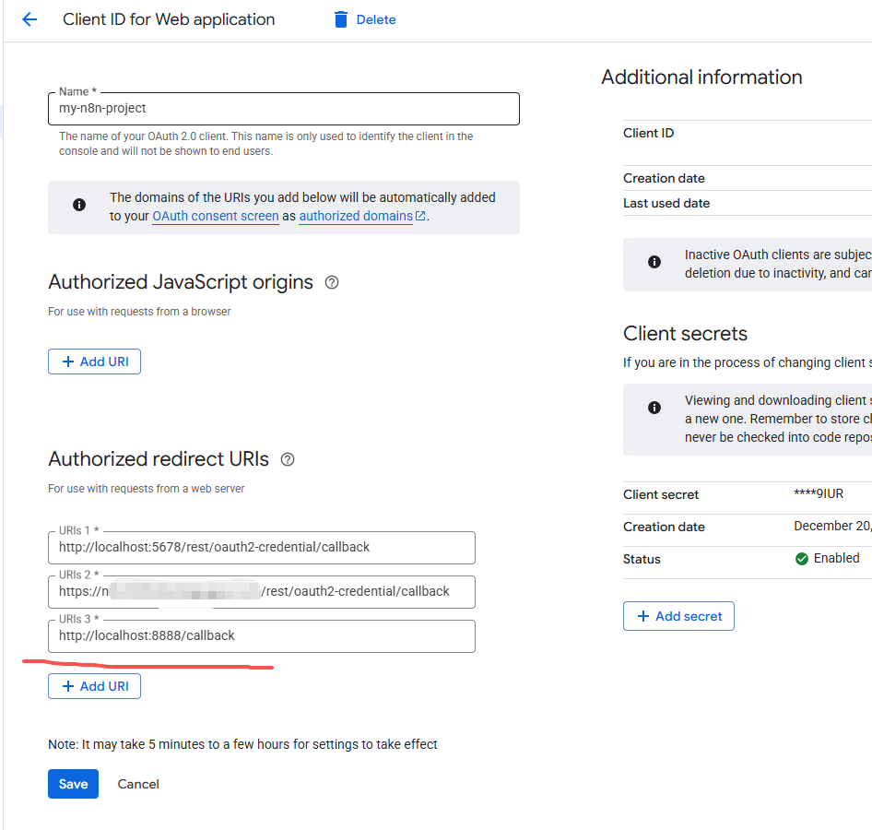Image resolution: width=872 pixels, height=830 pixels.
Task: Click info icon in Client secrets notice
Action: 654,408
